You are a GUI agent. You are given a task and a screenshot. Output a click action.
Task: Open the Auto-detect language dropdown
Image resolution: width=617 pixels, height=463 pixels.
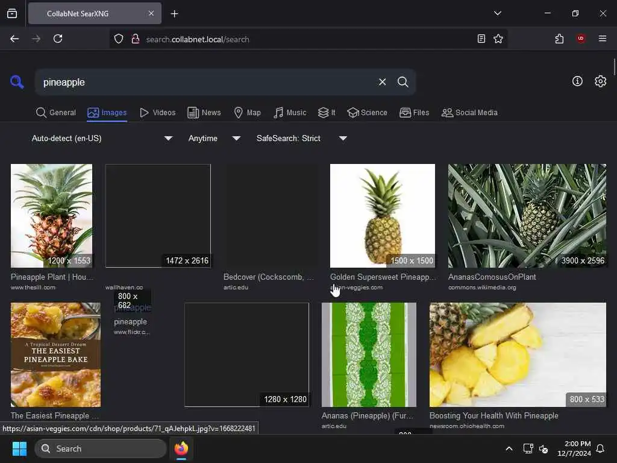click(x=102, y=138)
